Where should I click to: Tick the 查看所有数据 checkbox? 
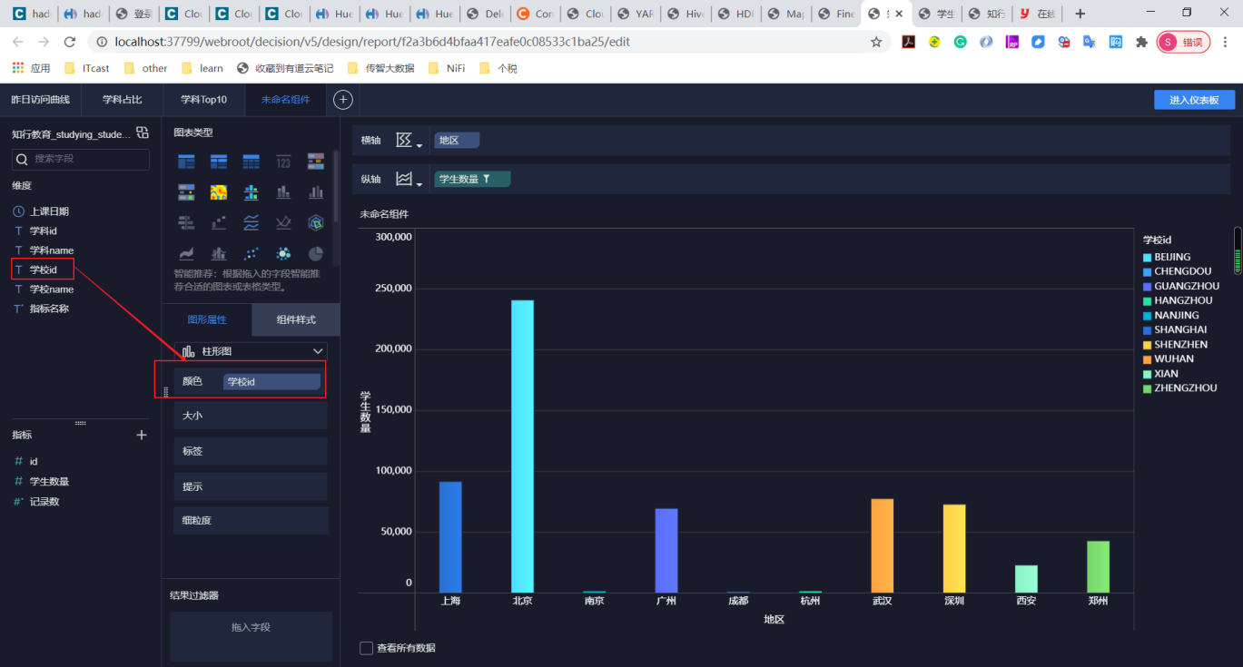(x=367, y=648)
